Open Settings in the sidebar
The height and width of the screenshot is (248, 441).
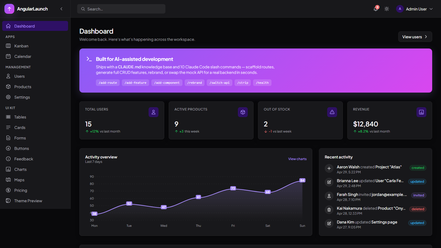35,97
